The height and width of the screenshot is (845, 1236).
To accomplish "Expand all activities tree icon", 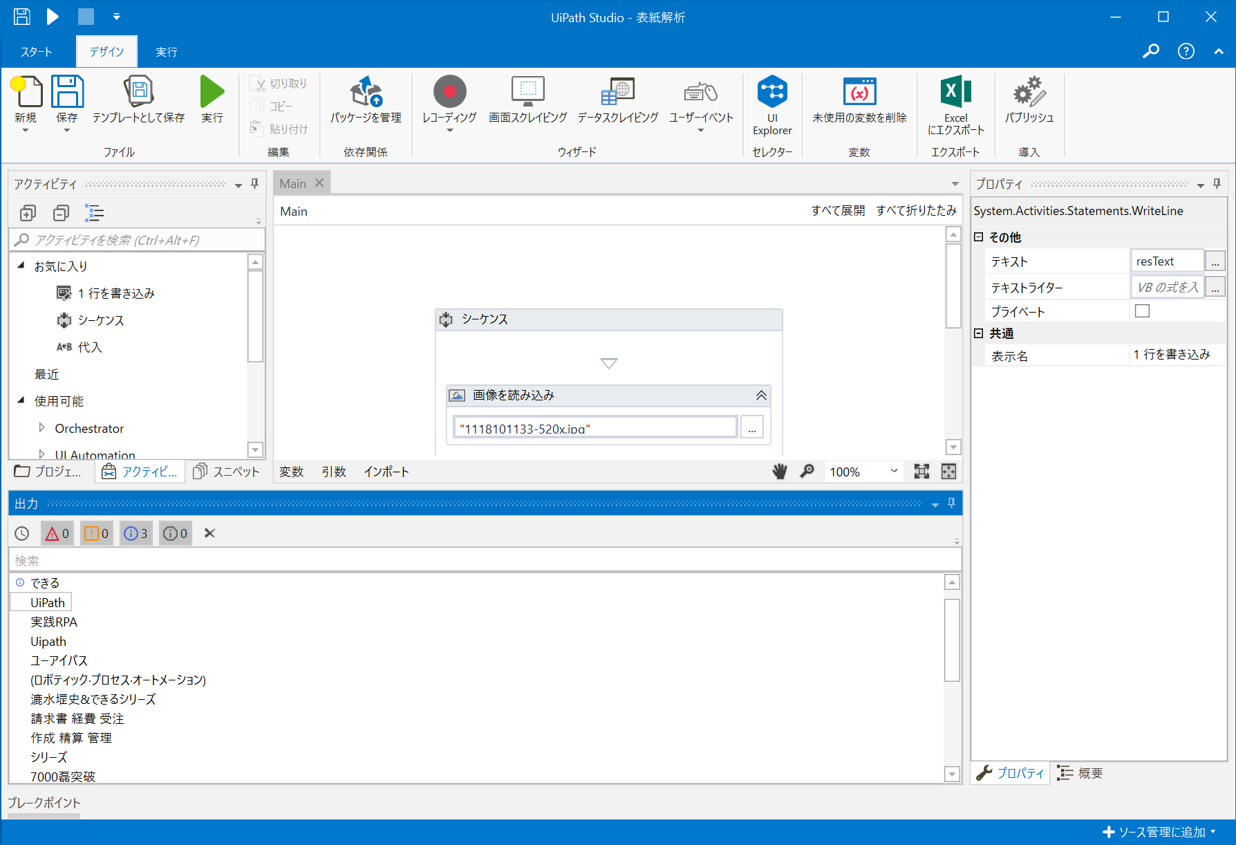I will point(28,213).
